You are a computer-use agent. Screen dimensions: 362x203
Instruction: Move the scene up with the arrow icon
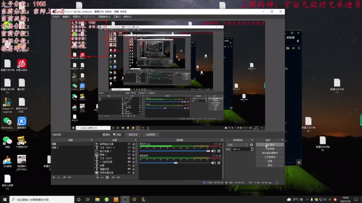64,178
